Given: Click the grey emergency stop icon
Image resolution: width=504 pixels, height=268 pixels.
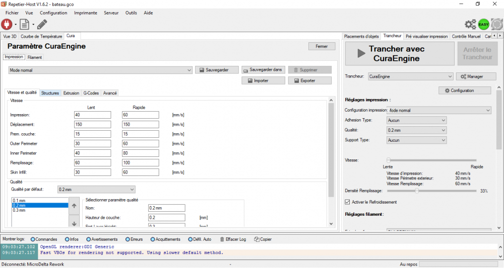Looking at the screenshot, I should 497,24.
